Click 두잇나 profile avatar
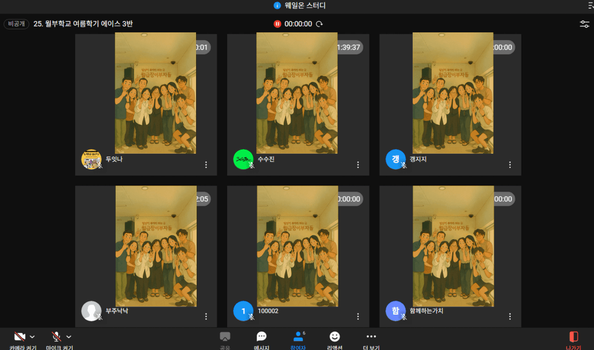Viewport: 594px width, 350px height. point(92,160)
